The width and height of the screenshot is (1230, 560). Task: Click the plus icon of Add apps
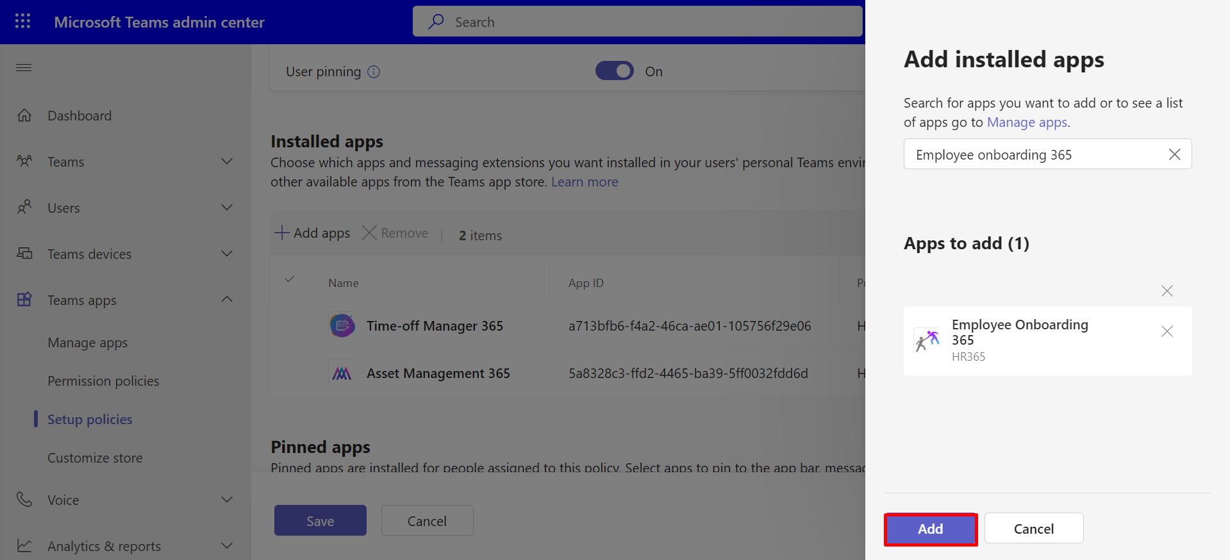click(x=281, y=233)
